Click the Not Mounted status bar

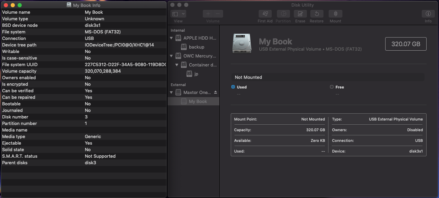pos(328,77)
